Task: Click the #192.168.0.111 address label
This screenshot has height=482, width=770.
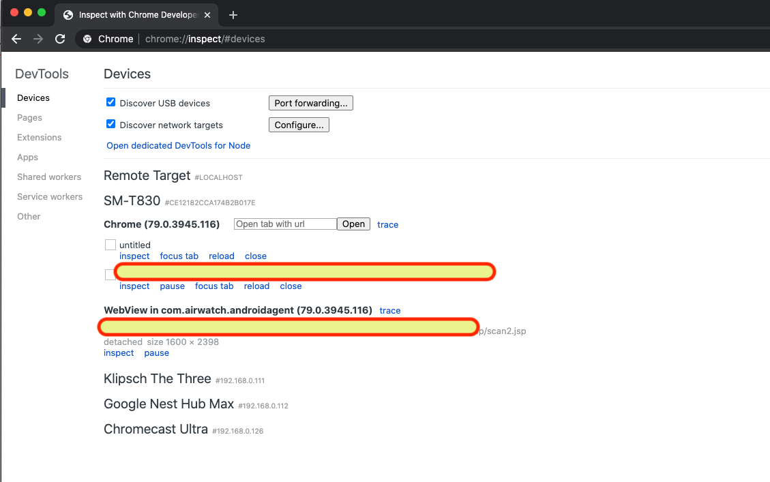Action: (x=239, y=380)
